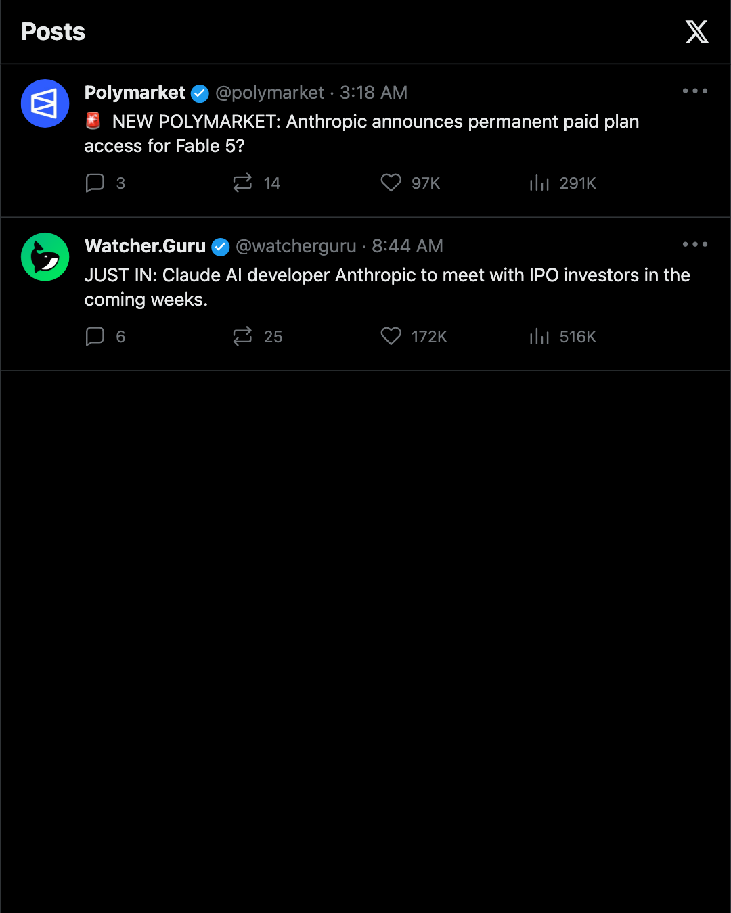Open the 8:44 AM timestamp link
The width and height of the screenshot is (731, 913).
(407, 246)
